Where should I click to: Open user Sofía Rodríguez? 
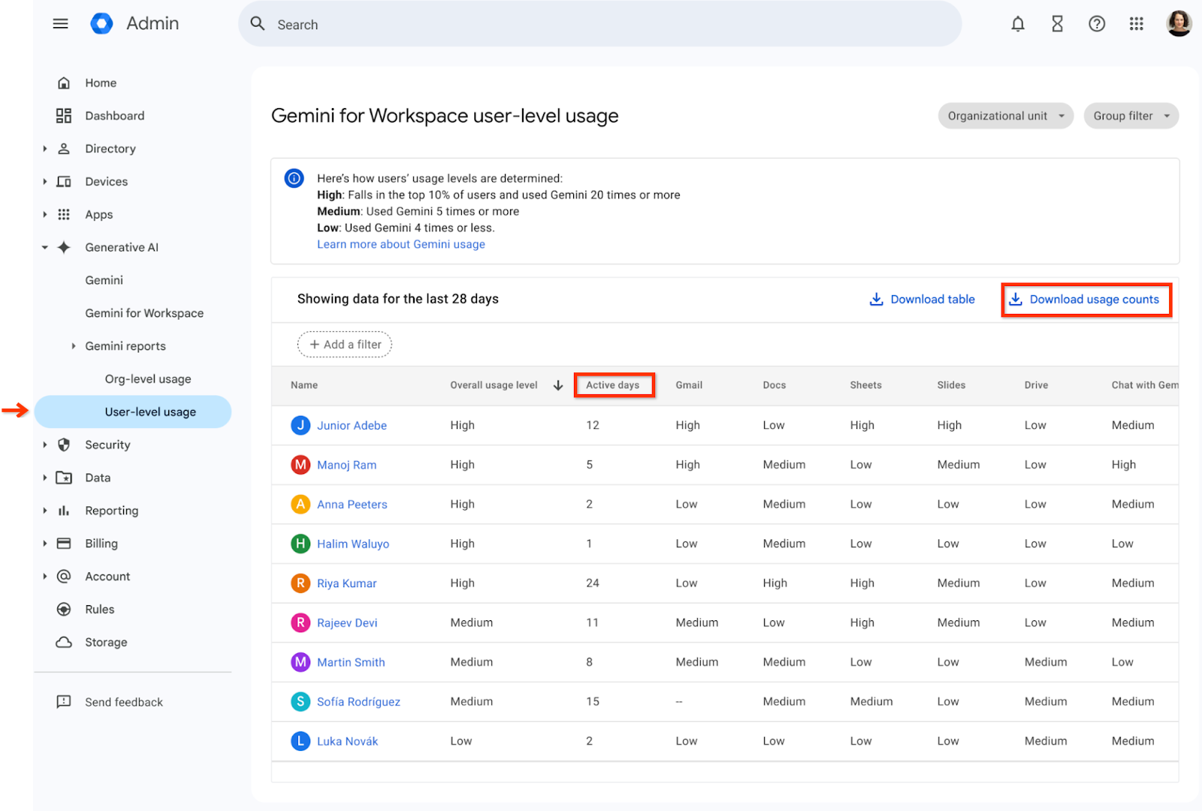(x=358, y=701)
